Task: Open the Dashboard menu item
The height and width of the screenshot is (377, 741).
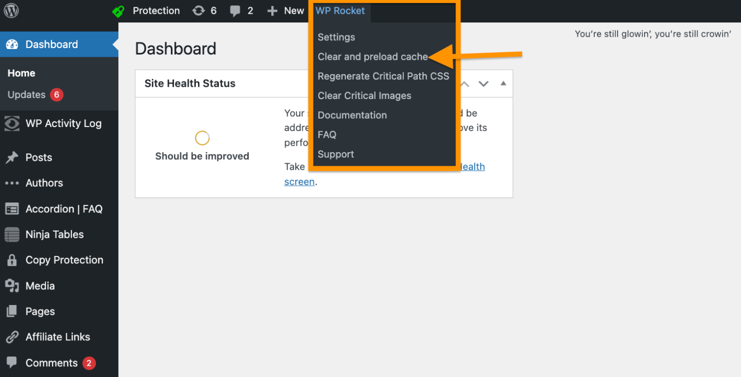Action: coord(59,44)
